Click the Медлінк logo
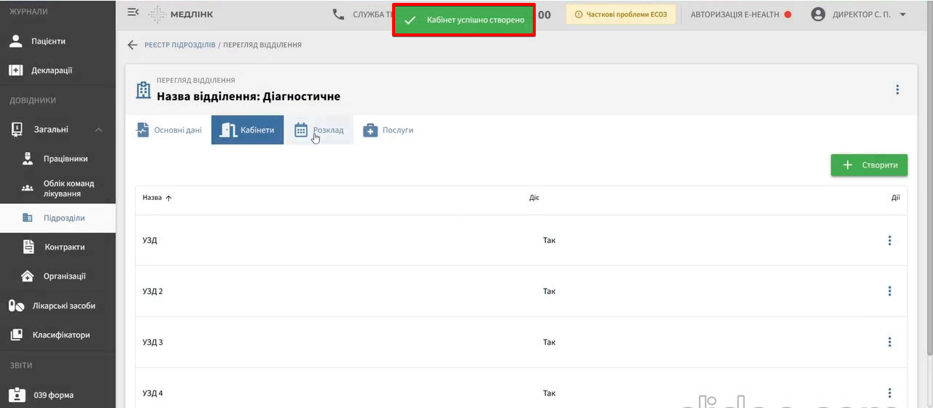This screenshot has width=933, height=408. click(180, 15)
